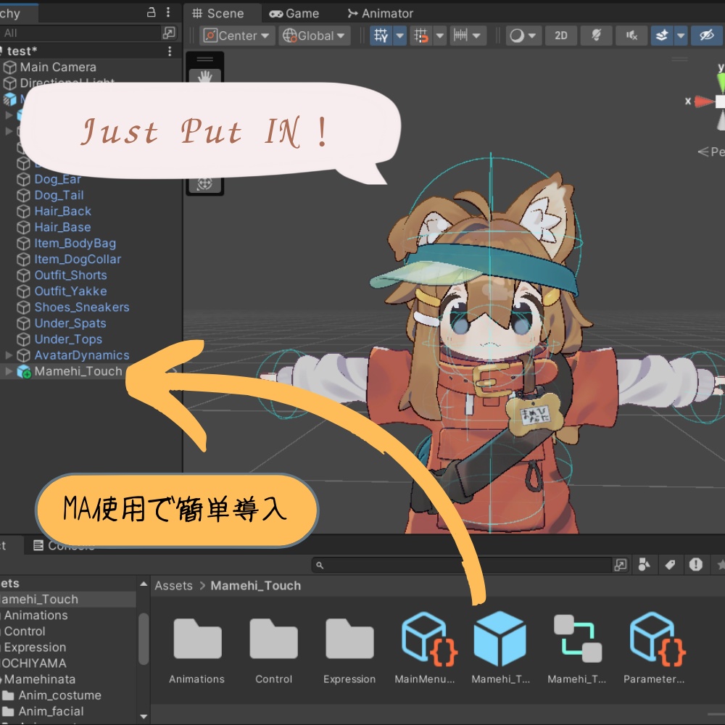Click the hierarchy panel lock icon
The image size is (725, 725).
pyautogui.click(x=152, y=12)
